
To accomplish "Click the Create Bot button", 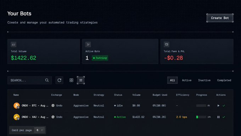I will [220, 18].
